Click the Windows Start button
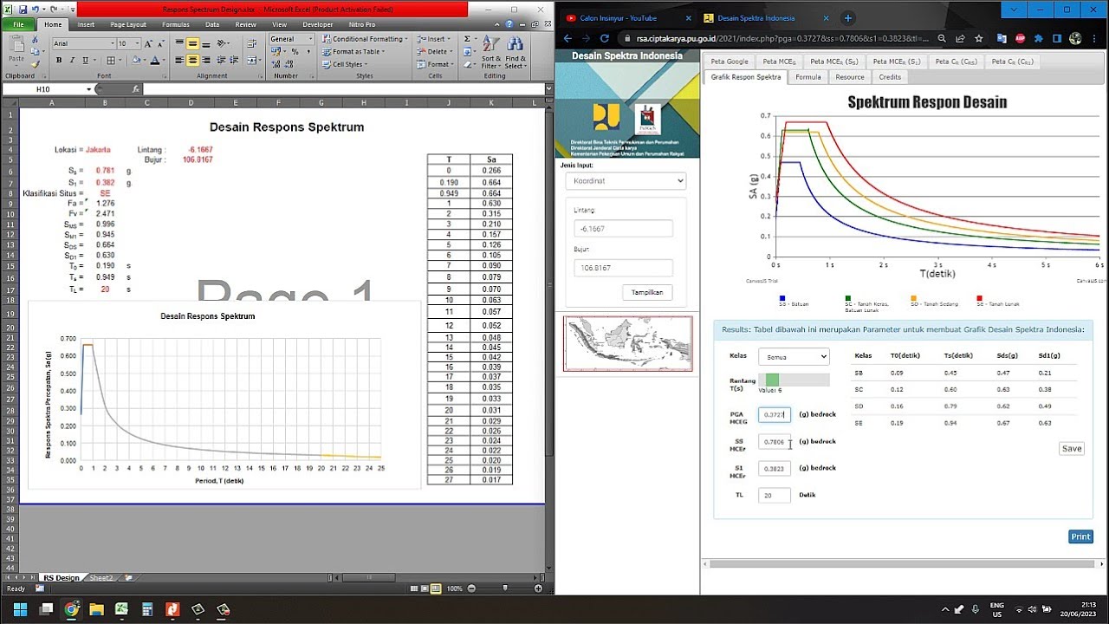This screenshot has height=624, width=1109. [x=20, y=609]
